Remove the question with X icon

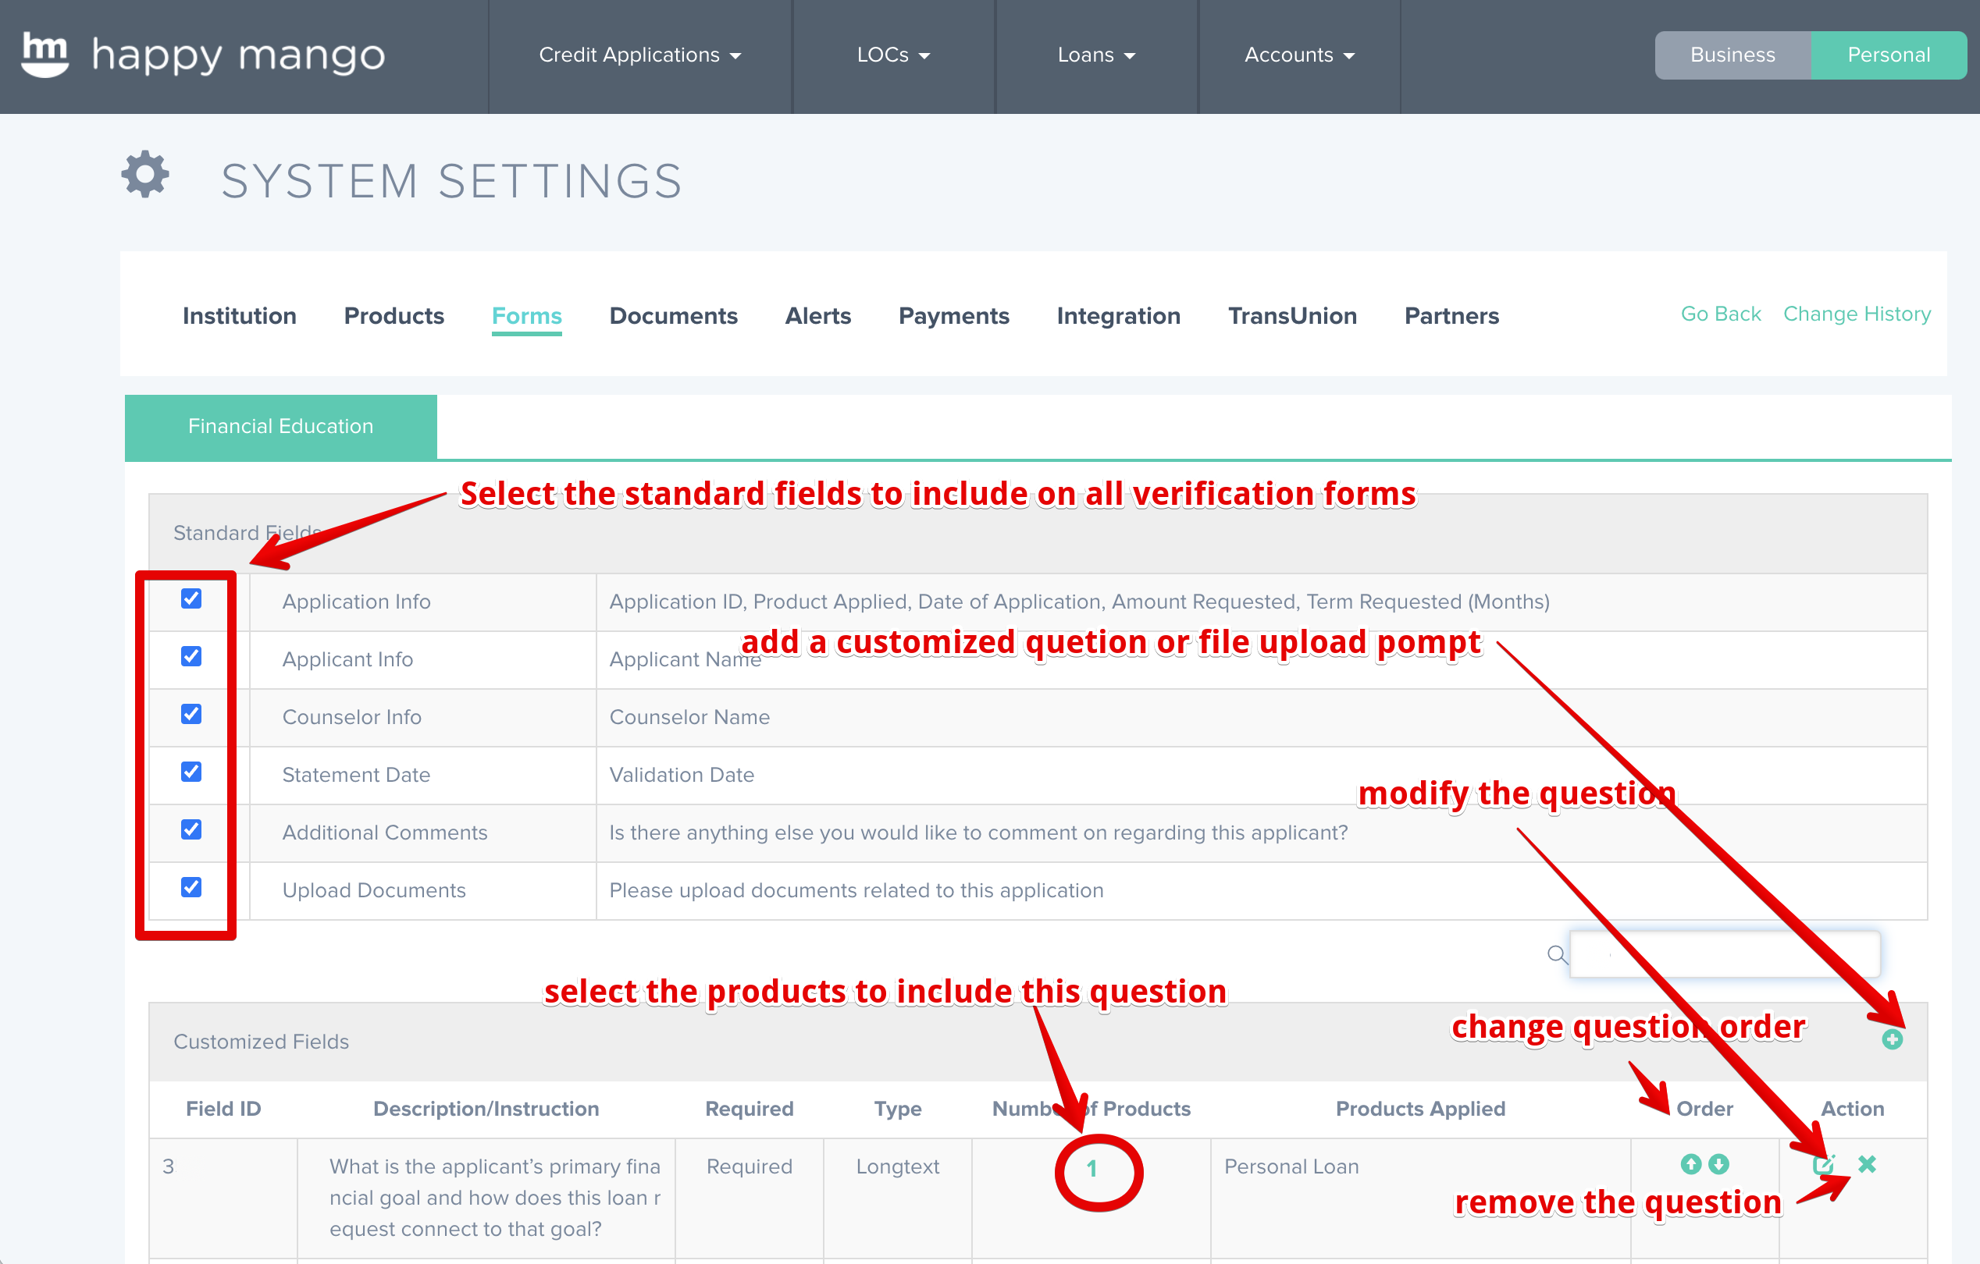point(1868,1163)
